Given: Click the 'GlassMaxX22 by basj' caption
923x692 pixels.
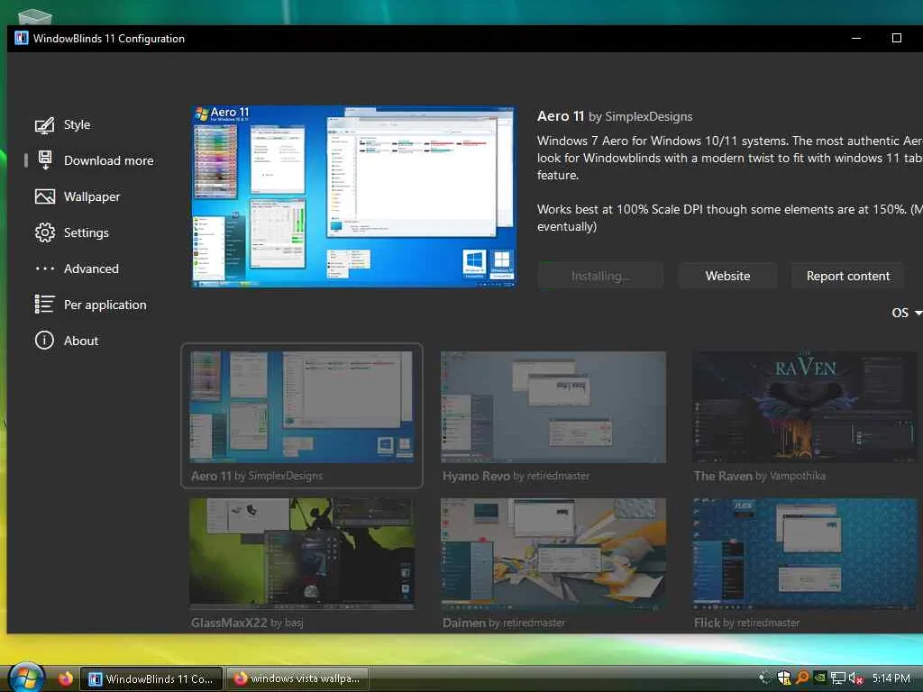Looking at the screenshot, I should (x=247, y=623).
